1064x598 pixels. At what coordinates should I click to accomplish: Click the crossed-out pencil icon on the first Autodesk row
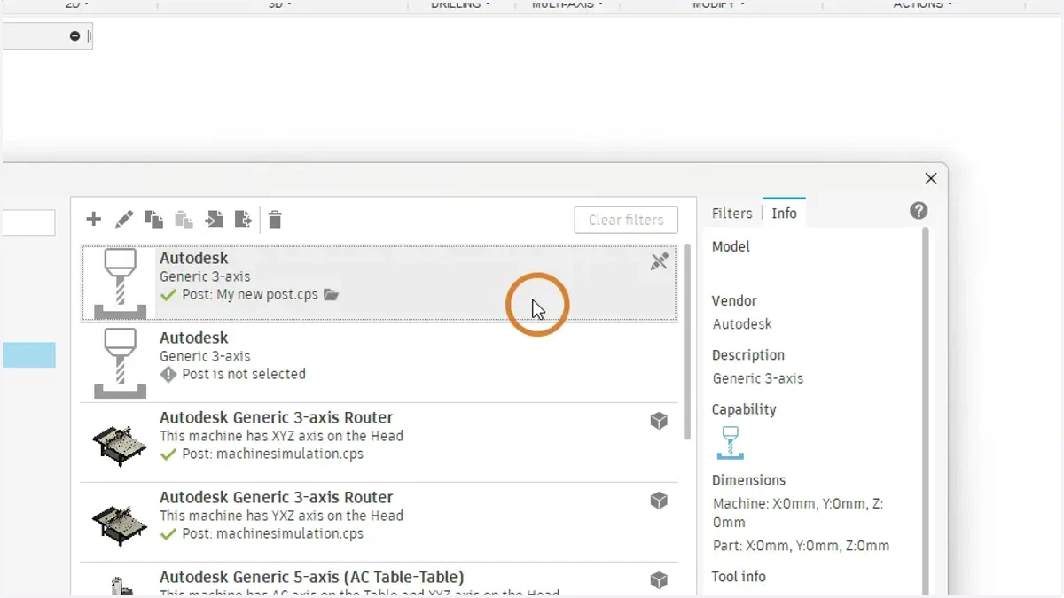(659, 261)
